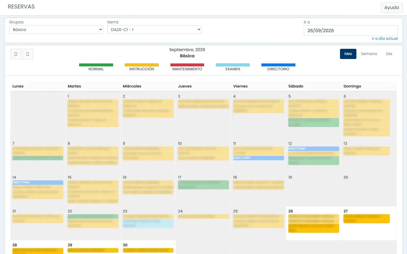
Task: Open the yellow reservation on day 27
Action: [x=366, y=219]
